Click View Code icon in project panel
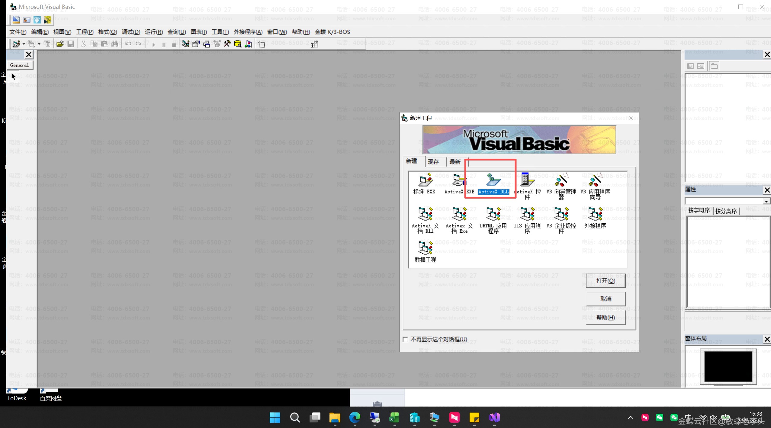This screenshot has height=428, width=771. click(690, 66)
